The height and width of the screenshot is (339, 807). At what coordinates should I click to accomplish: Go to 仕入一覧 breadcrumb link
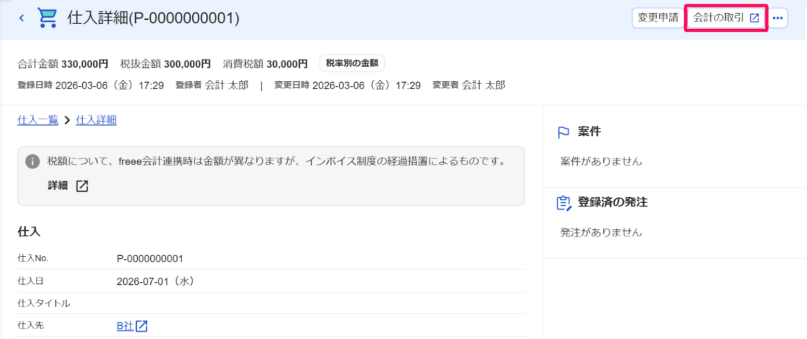coord(38,120)
